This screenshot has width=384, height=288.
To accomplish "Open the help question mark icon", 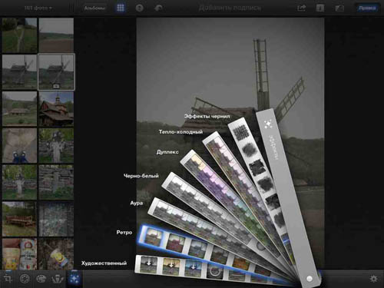I will point(139,8).
